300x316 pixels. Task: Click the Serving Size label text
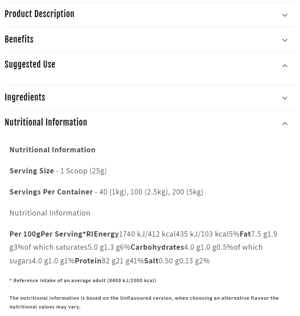click(x=32, y=171)
